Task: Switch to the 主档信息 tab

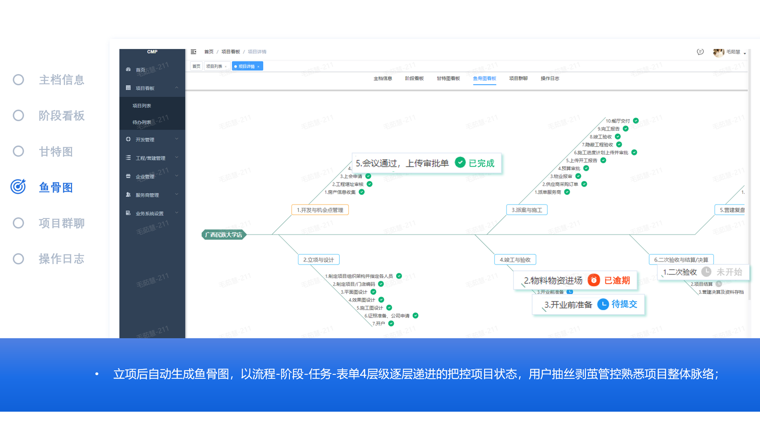Action: tap(383, 79)
